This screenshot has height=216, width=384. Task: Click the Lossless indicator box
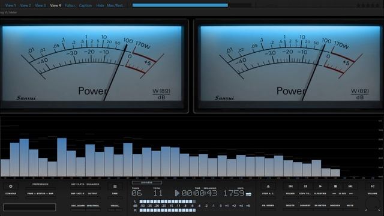[146, 182]
